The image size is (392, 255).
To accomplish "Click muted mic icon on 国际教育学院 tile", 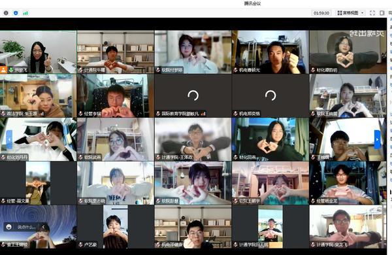I will coord(158,114).
